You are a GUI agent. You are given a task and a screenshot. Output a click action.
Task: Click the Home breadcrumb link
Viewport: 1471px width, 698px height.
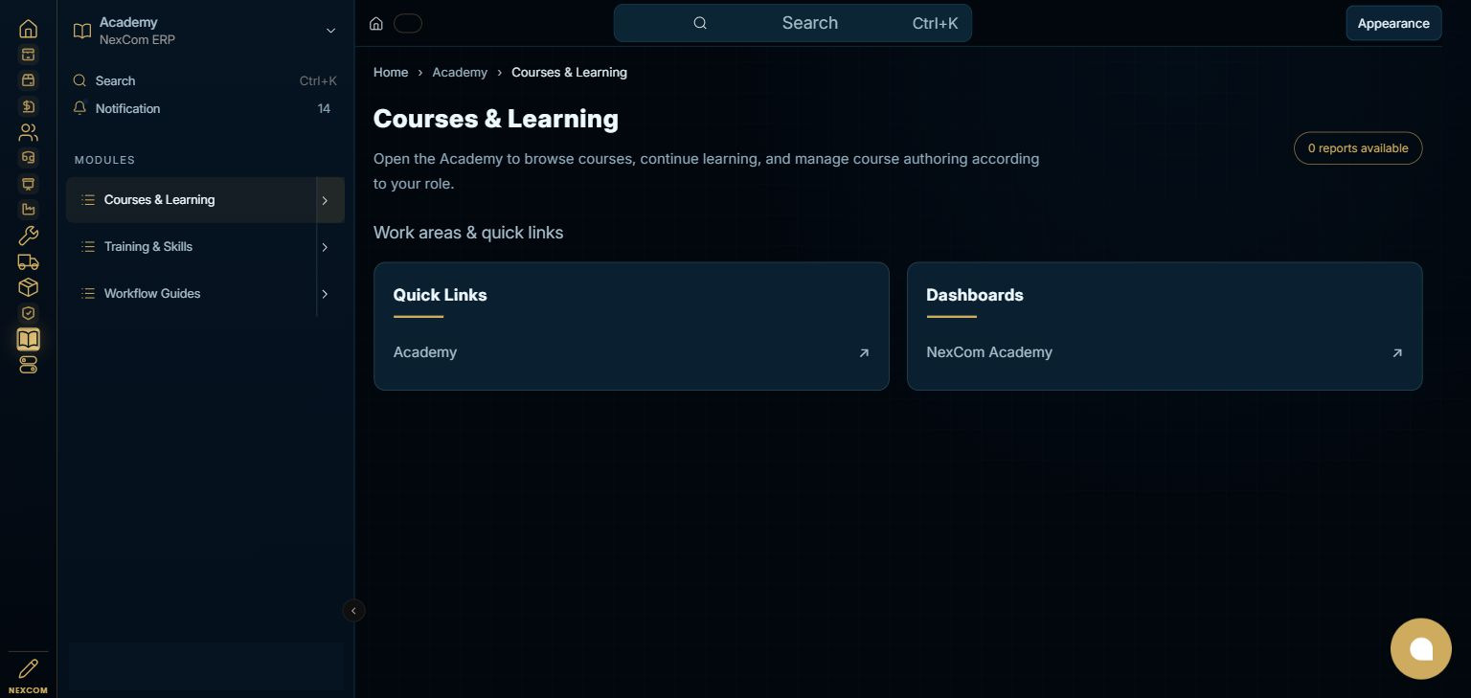391,72
